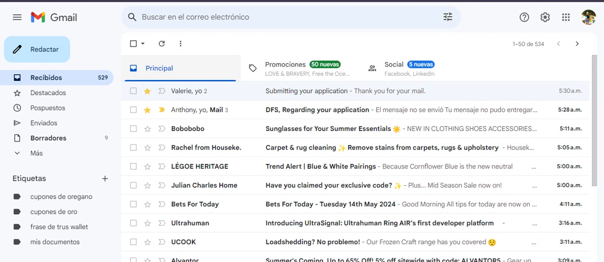Expand the Más section in sidebar
This screenshot has width=604, height=262.
pyautogui.click(x=36, y=153)
